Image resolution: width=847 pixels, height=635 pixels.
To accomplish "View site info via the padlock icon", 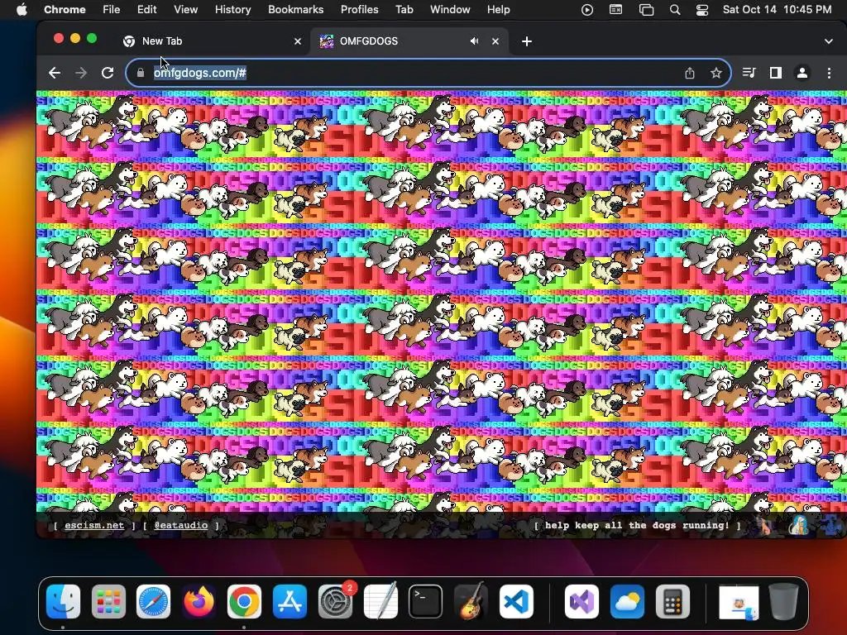I will pyautogui.click(x=141, y=73).
